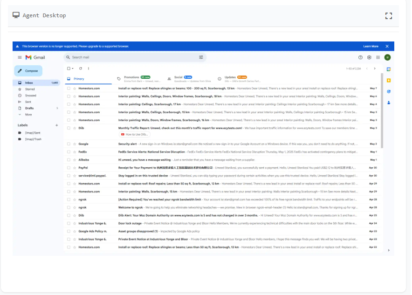Open the Stay logged in PayPal email
The height and width of the screenshot is (295, 412).
click(x=222, y=176)
